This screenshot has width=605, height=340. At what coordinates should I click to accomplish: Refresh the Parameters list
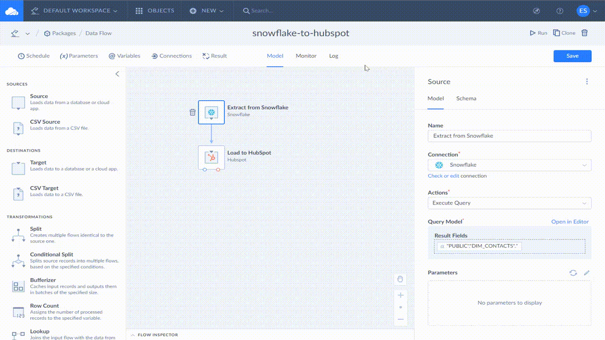tap(573, 272)
